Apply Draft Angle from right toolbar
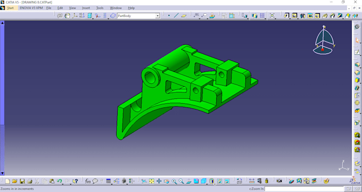This screenshot has height=192, width=362. (x=357, y=80)
